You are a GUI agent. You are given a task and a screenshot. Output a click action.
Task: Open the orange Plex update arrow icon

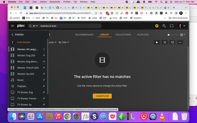[x=157, y=26]
